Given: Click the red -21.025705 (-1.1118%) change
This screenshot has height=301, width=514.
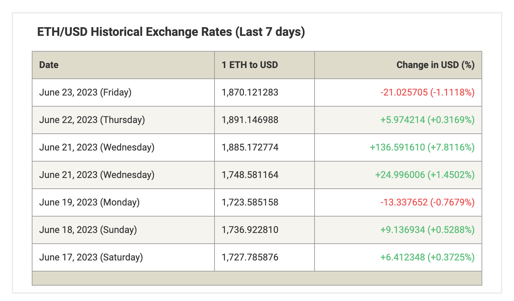Looking at the screenshot, I should [427, 93].
